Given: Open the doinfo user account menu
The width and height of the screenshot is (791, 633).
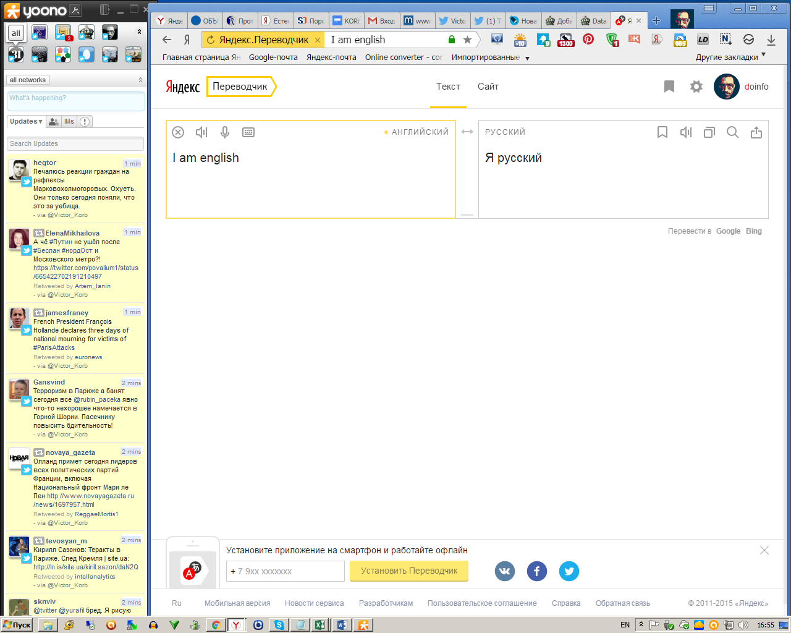Looking at the screenshot, I should [741, 87].
